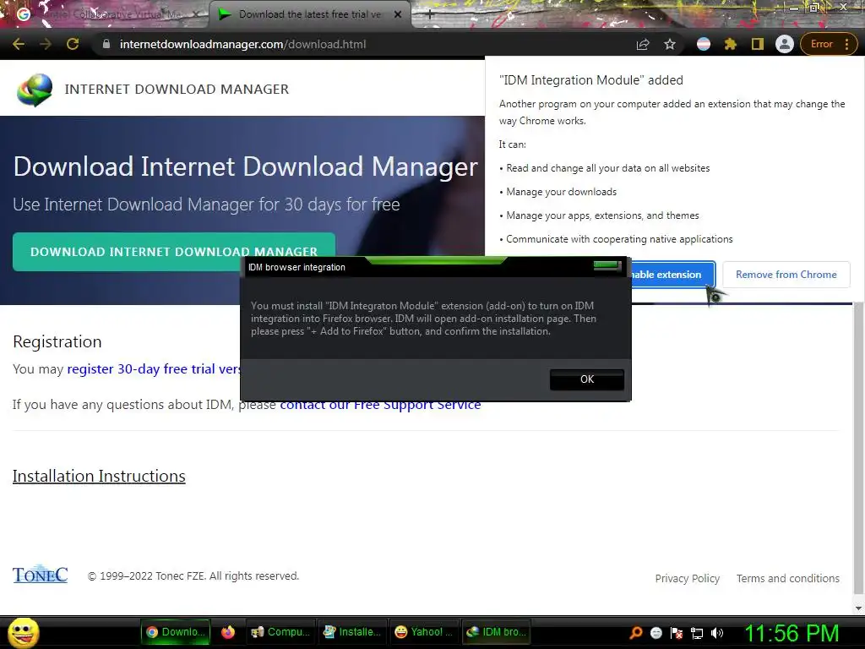Click the round white face tray icon
The height and width of the screenshot is (649, 865).
656,633
